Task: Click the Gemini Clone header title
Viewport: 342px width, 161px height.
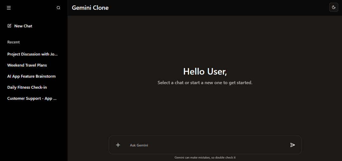Action: 90,8
